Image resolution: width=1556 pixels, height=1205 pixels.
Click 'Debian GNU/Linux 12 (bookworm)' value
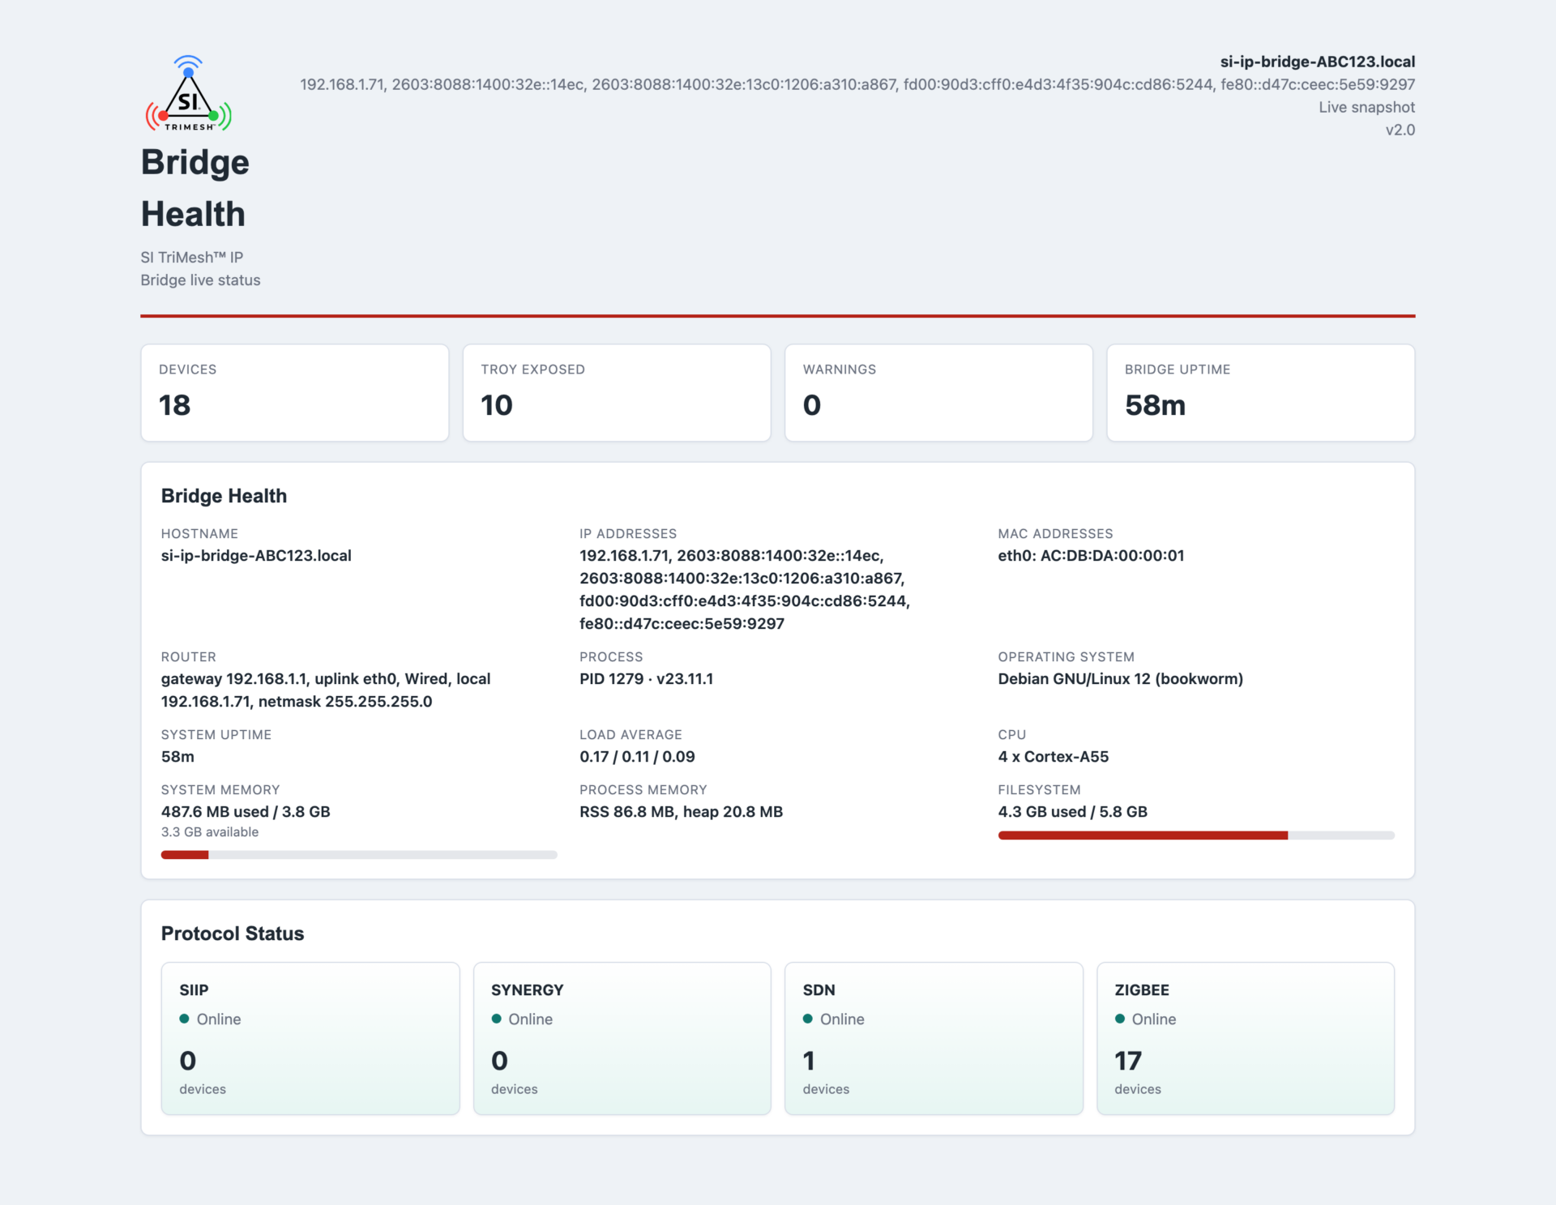(x=1120, y=679)
